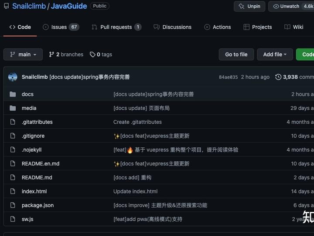
Task: Open the green Code dropdown button
Action: (x=305, y=54)
